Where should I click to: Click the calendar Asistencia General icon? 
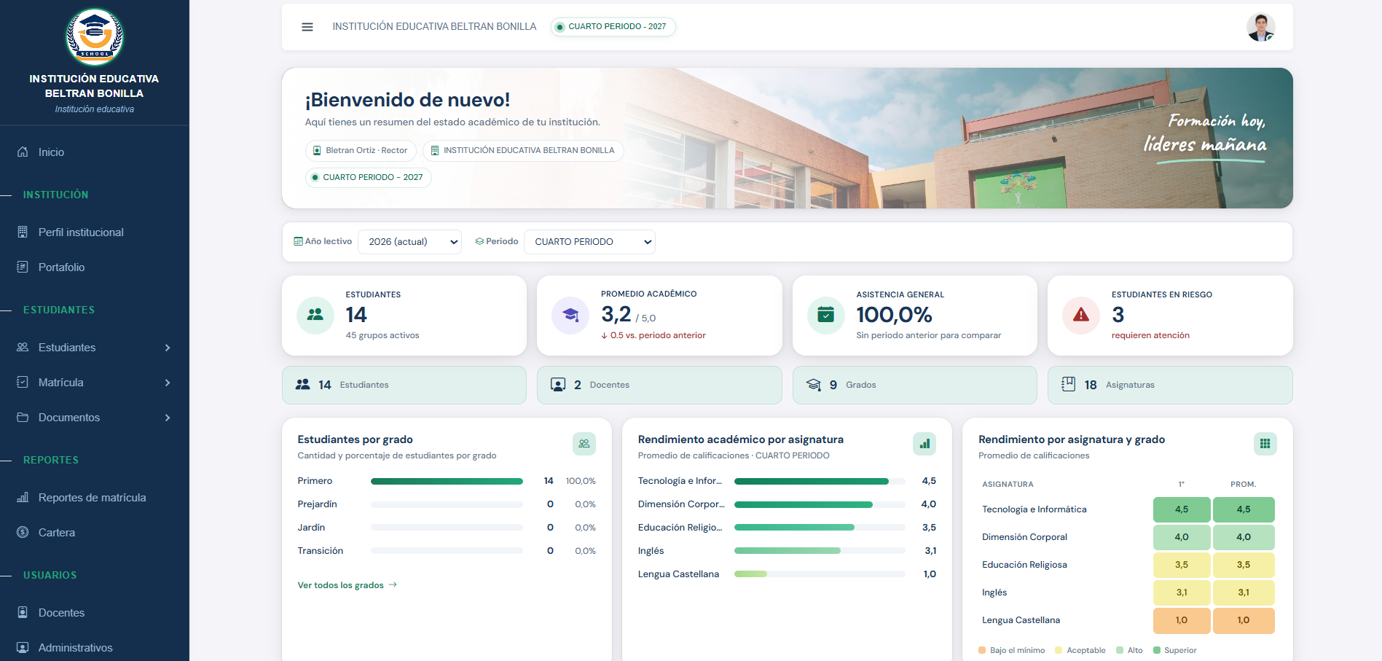pos(826,315)
